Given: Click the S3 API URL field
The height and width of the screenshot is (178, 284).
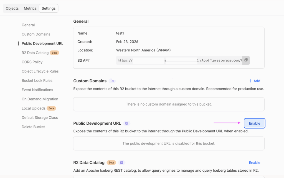Looking at the screenshot, I should 179,60.
